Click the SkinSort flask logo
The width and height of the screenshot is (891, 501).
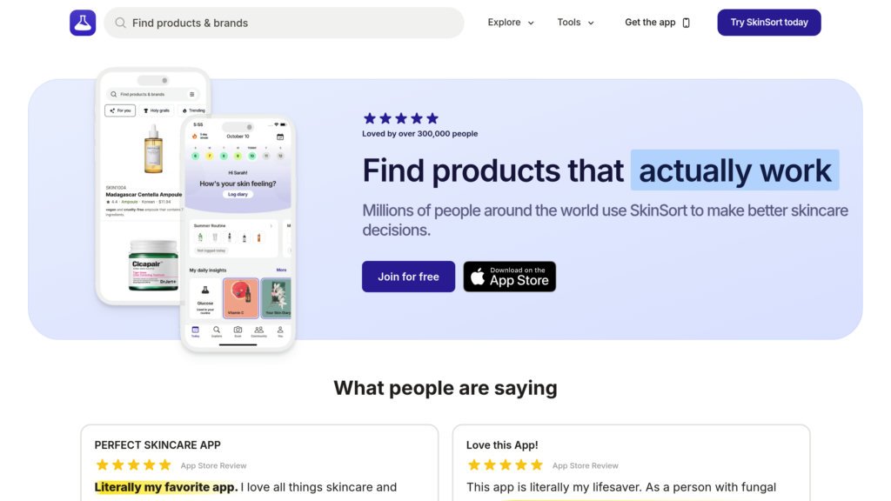click(83, 23)
